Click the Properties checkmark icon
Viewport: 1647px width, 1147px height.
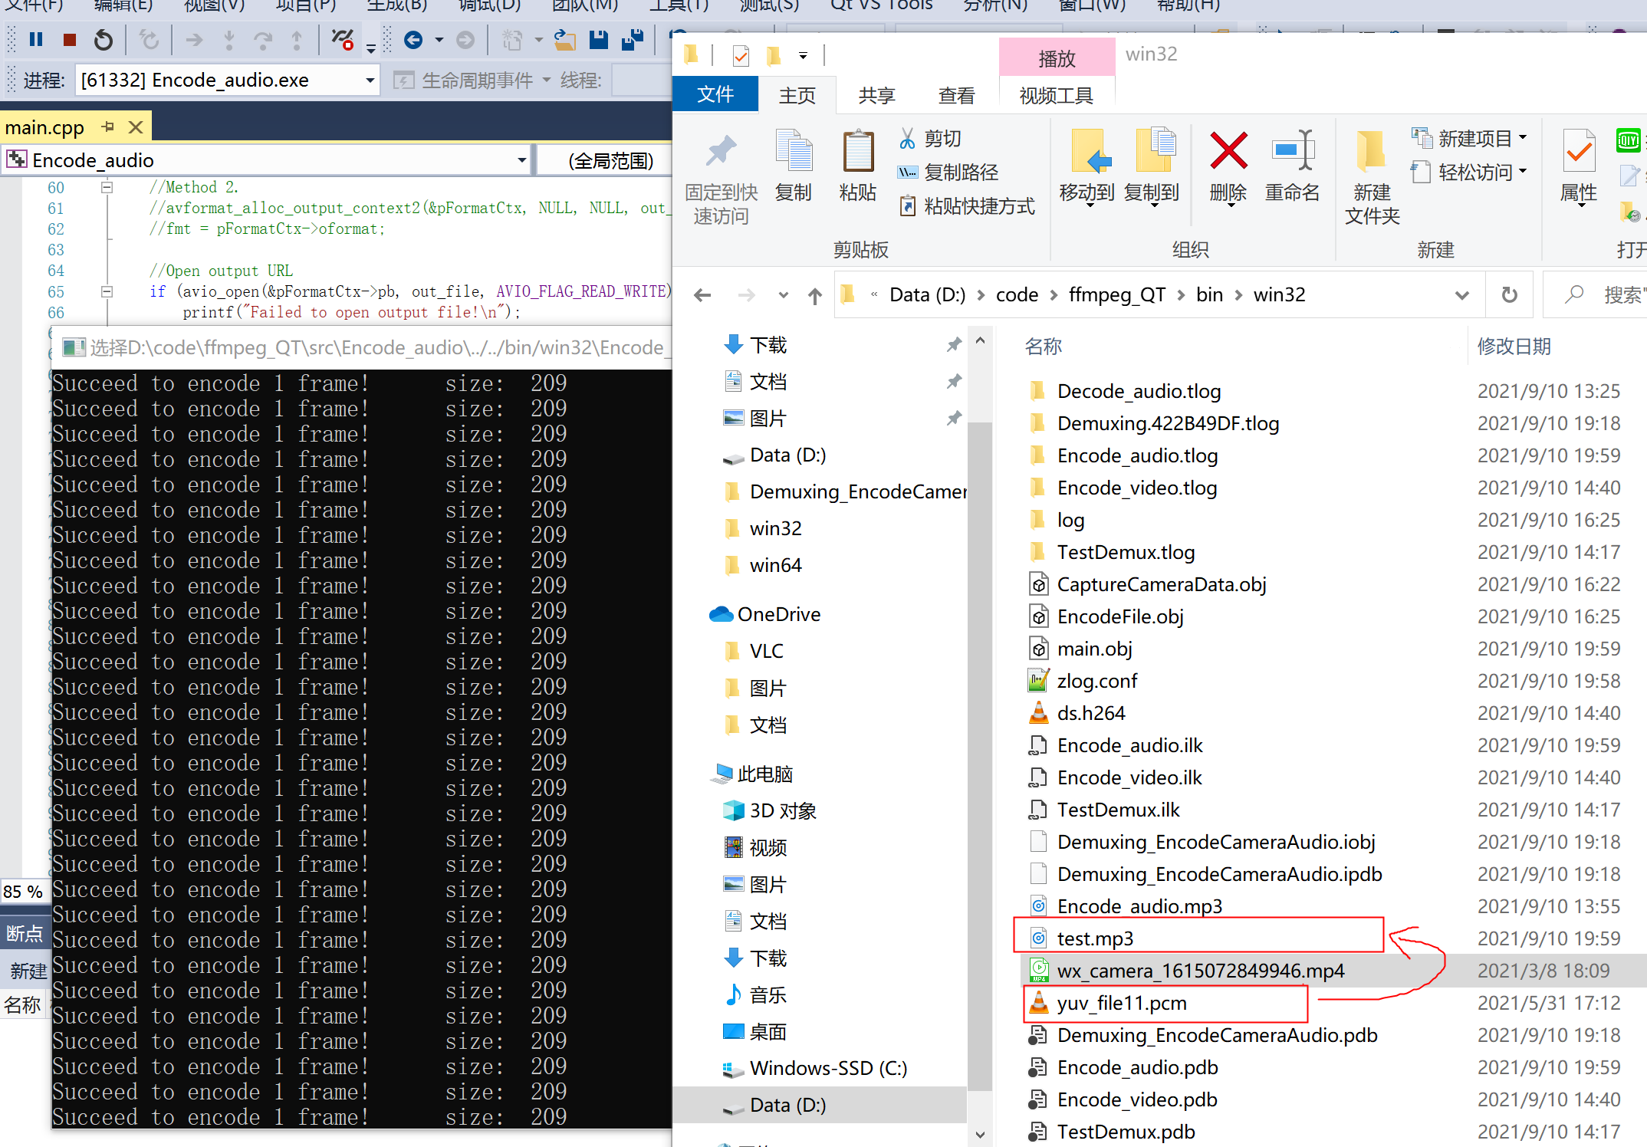1579,152
